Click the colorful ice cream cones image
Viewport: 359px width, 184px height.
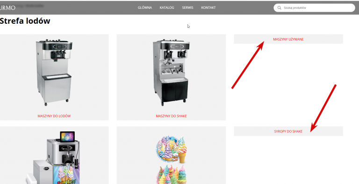click(x=171, y=159)
